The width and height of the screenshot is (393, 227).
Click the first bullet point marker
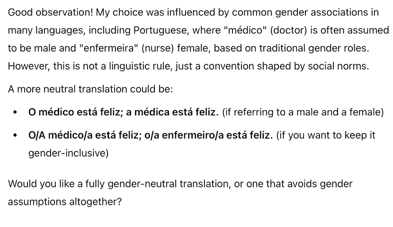pyautogui.click(x=16, y=113)
